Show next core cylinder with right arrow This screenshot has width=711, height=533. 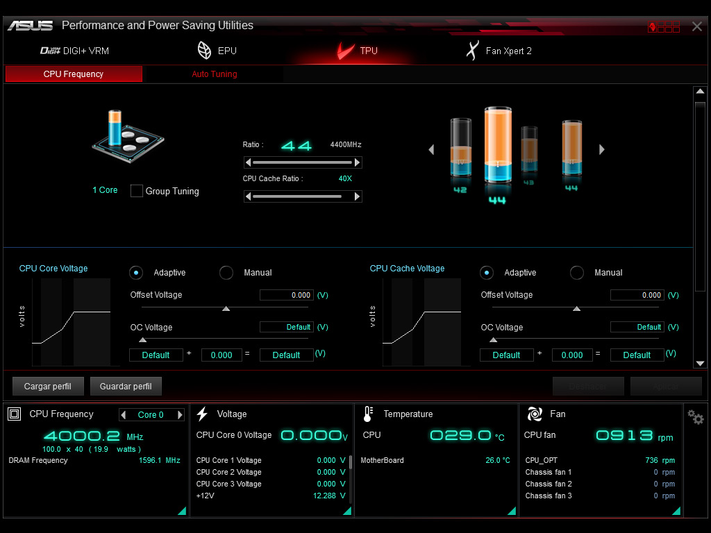(602, 149)
